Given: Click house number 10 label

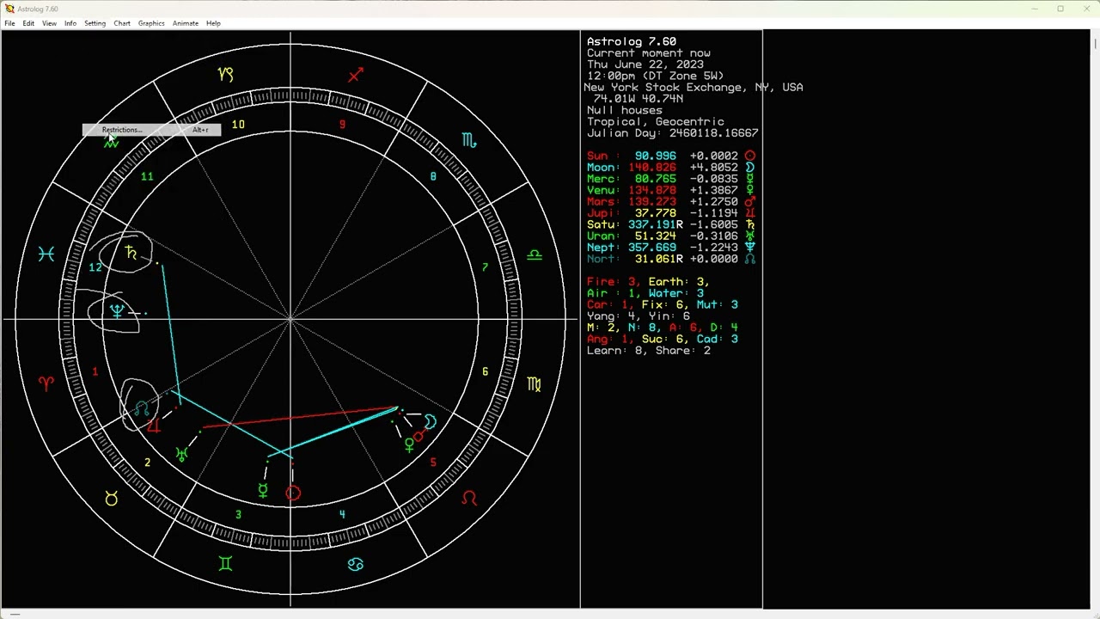Looking at the screenshot, I should pyautogui.click(x=238, y=125).
